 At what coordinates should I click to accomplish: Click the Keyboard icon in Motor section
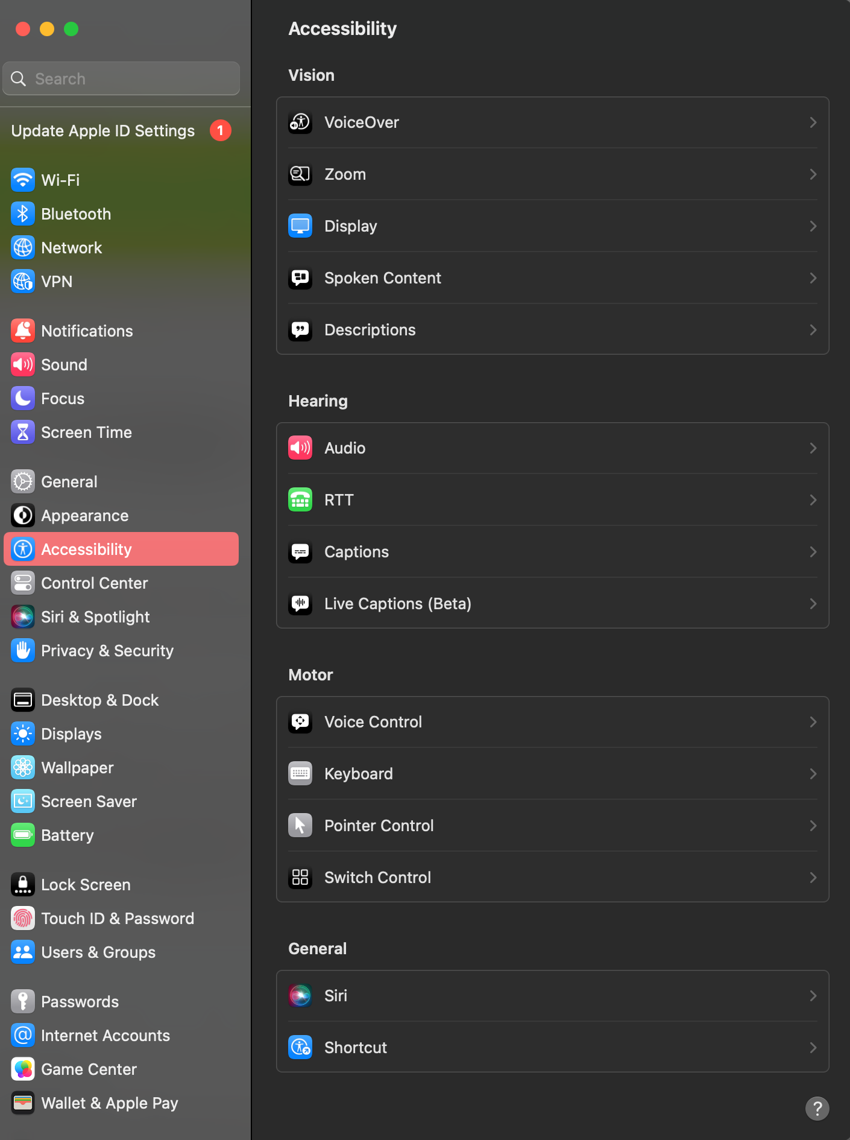pos(300,774)
